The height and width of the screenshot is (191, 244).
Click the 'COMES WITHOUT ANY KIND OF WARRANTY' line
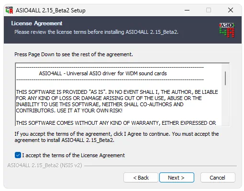[116, 123]
